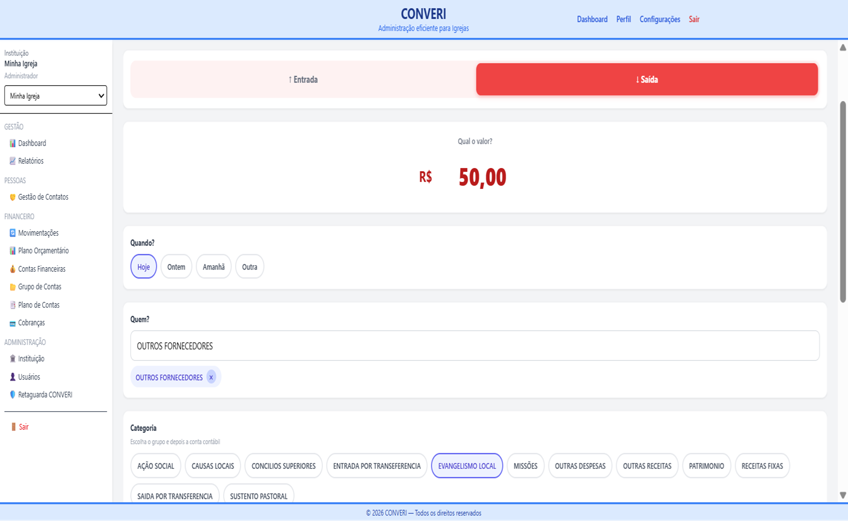This screenshot has height=525, width=848.
Task: Pick the CAUSAS LOCAIS category
Action: tap(213, 466)
